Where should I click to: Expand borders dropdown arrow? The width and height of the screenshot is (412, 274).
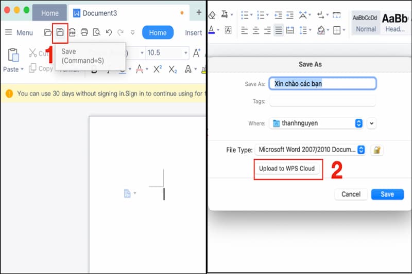coord(344,30)
